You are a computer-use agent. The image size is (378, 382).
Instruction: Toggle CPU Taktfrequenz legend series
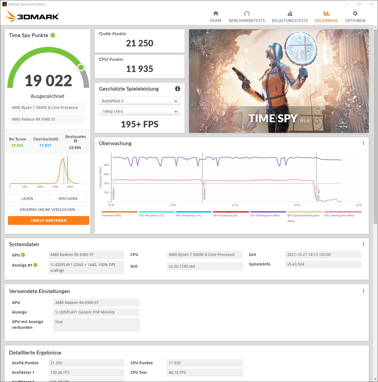click(268, 214)
